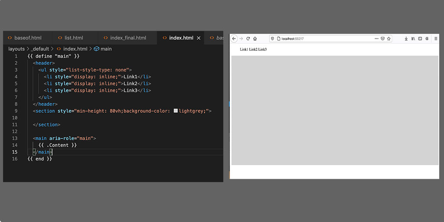Viewport: 444px width, 222px height.
Task: Save page to Pocket icon
Action: 383,39
